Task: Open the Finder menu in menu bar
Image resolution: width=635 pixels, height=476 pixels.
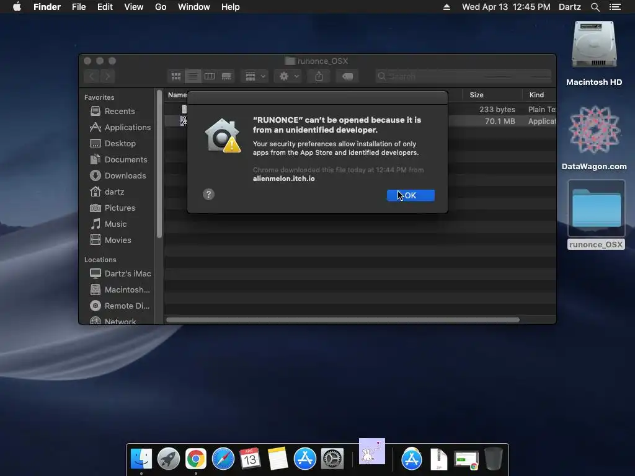Action: coord(47,7)
